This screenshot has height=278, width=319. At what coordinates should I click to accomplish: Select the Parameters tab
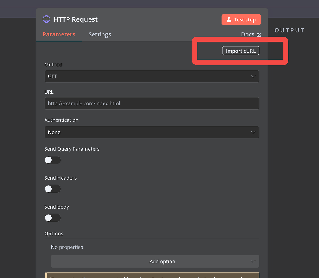point(59,34)
